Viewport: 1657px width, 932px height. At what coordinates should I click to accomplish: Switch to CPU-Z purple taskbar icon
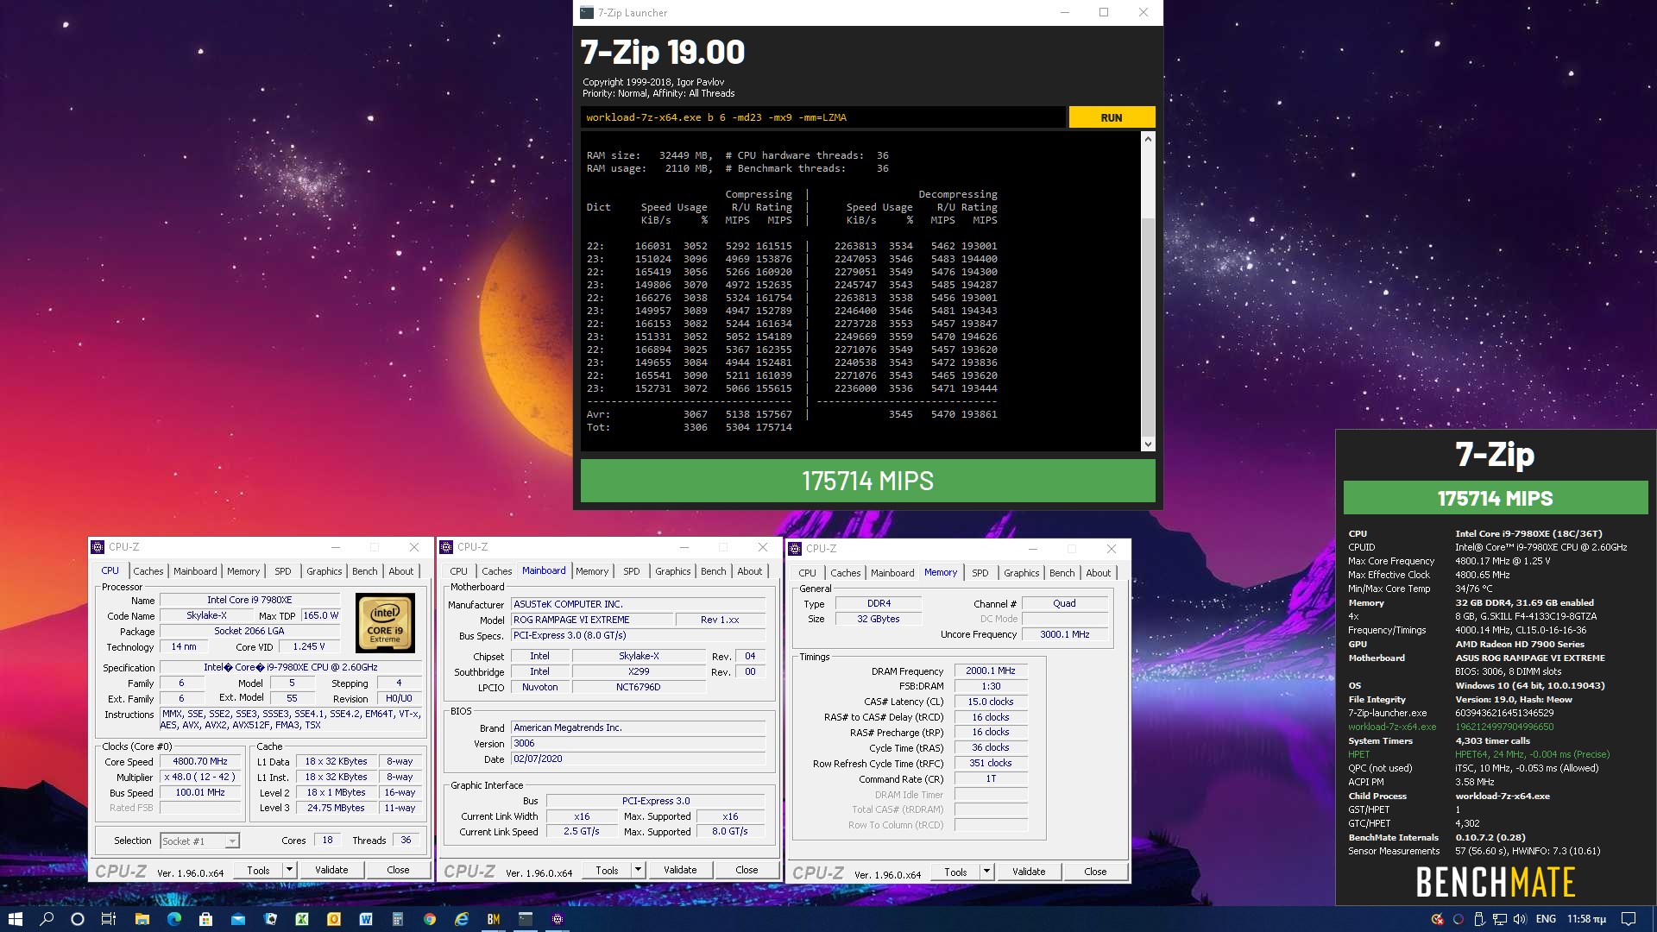click(x=558, y=919)
